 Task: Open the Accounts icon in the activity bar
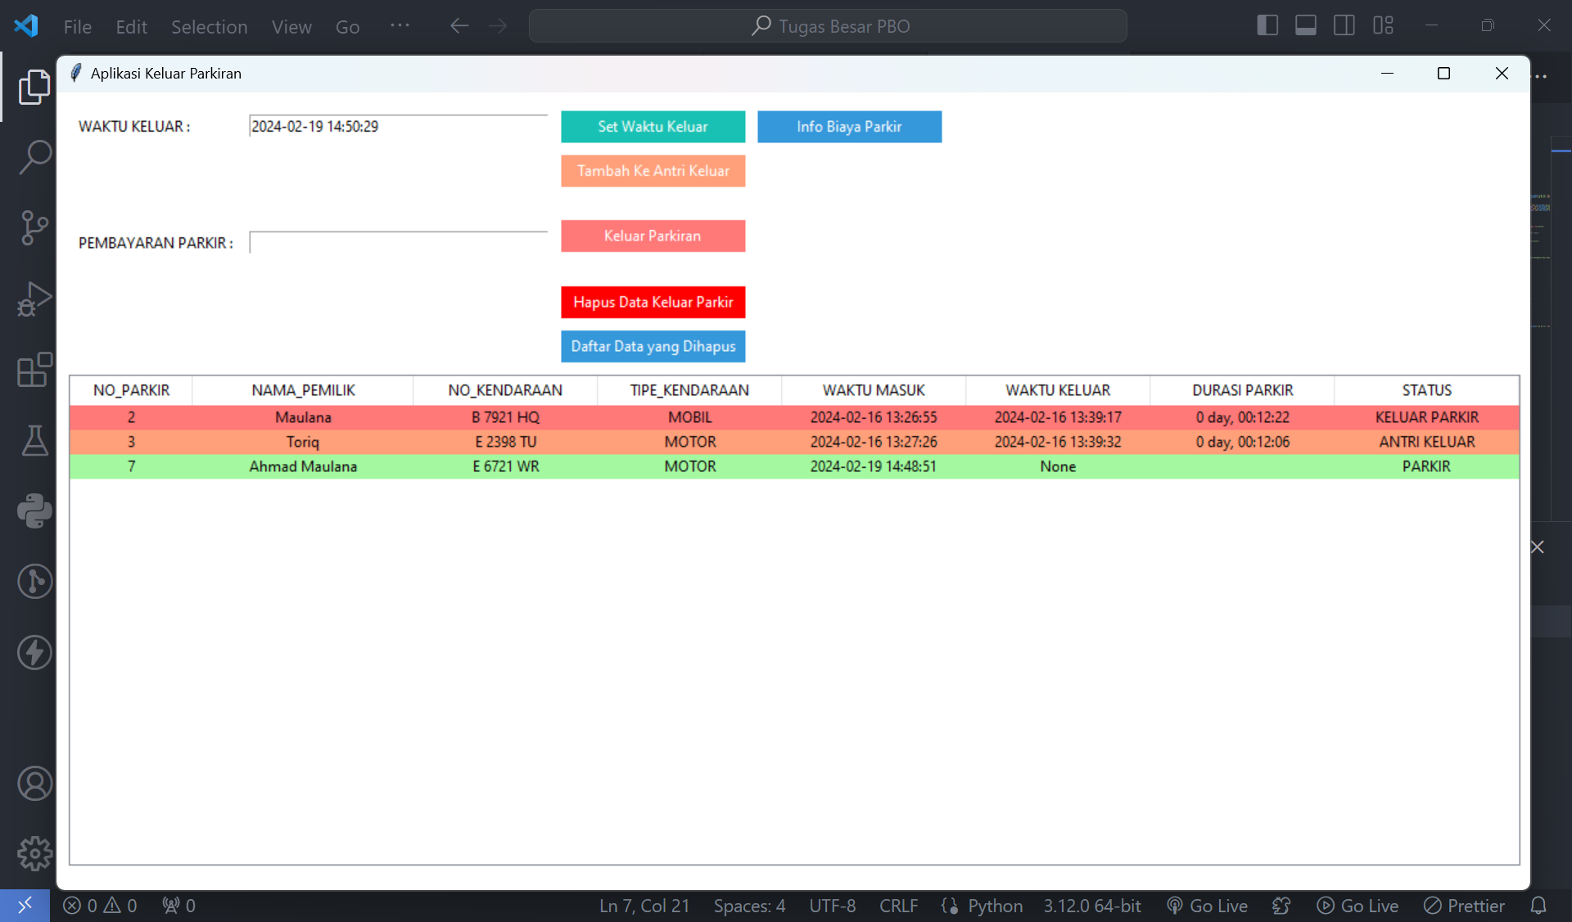pos(34,784)
